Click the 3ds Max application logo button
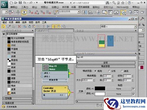The height and width of the screenshot is (110, 147). (4, 4)
